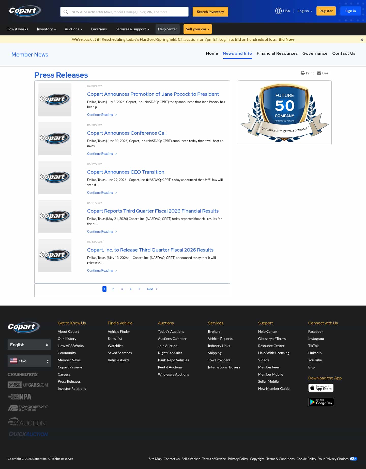The height and width of the screenshot is (469, 366).
Task: Continue Reading the Jane Pocock promotion release
Action: point(102,115)
